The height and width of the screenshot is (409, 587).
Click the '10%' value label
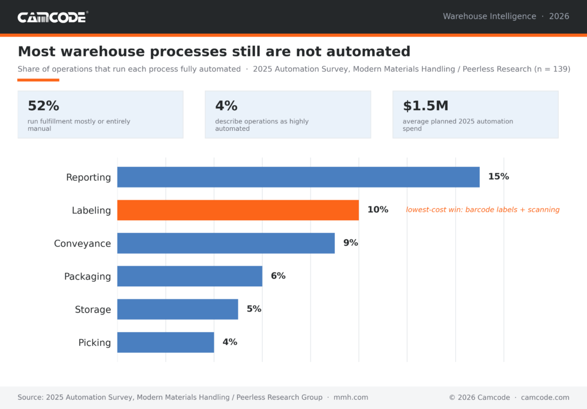pos(378,209)
